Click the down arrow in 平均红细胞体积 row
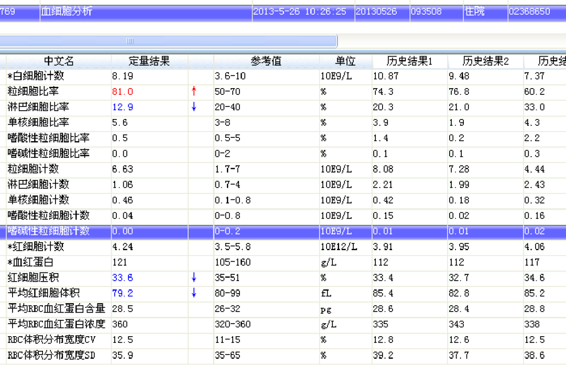Screen dimensions: 566x365 pyautogui.click(x=194, y=293)
